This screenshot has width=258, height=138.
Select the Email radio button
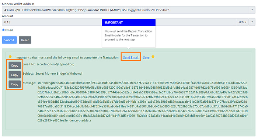coord(3,30)
